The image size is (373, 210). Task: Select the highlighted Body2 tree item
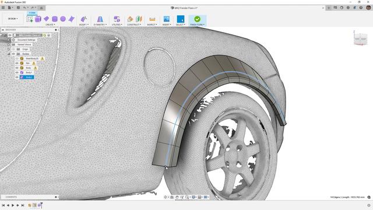[27, 77]
